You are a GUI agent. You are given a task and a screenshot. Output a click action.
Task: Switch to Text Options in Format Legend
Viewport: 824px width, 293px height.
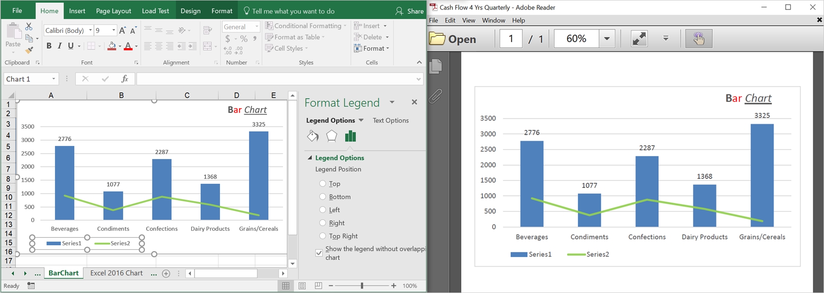(391, 120)
